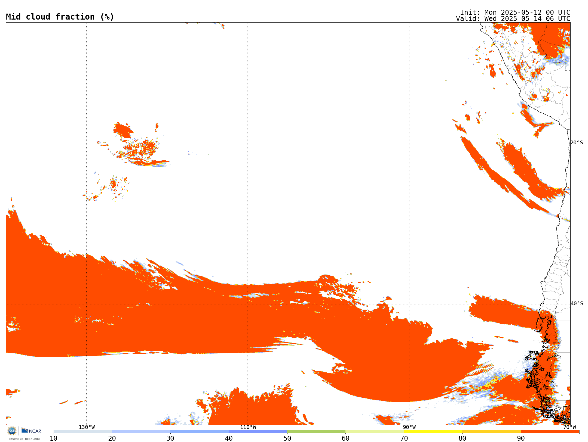The image size is (588, 442).
Task: Click the 40-50 periwinkle color swatch
Action: (x=258, y=432)
